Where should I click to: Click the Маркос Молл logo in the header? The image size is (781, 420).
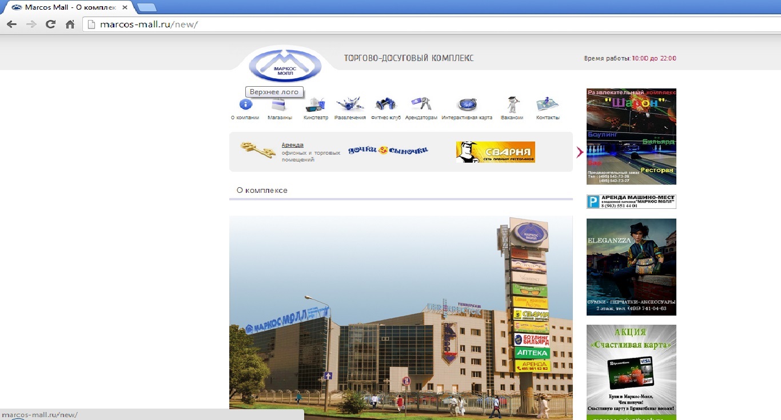[285, 66]
